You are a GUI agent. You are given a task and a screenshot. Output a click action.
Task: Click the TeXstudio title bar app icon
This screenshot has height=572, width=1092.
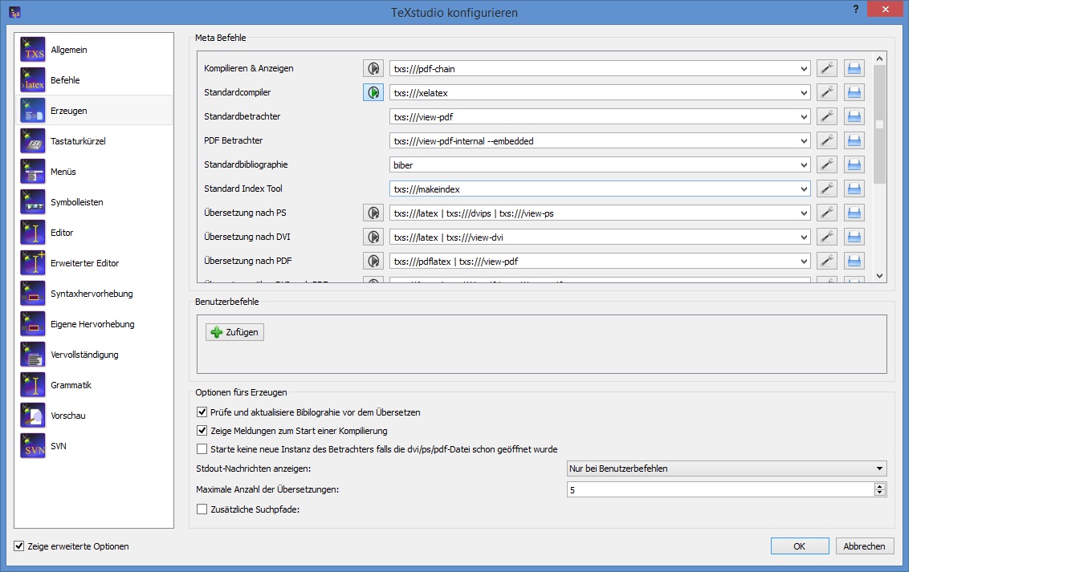(x=14, y=12)
